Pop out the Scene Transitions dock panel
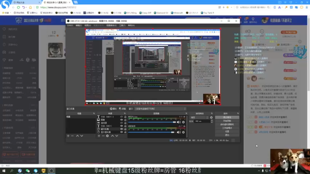Image resolution: width=310 pixels, height=174 pixels. click(212, 113)
